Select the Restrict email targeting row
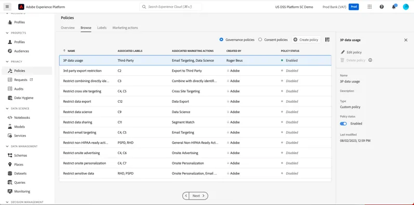414x205 pixels. click(x=195, y=132)
